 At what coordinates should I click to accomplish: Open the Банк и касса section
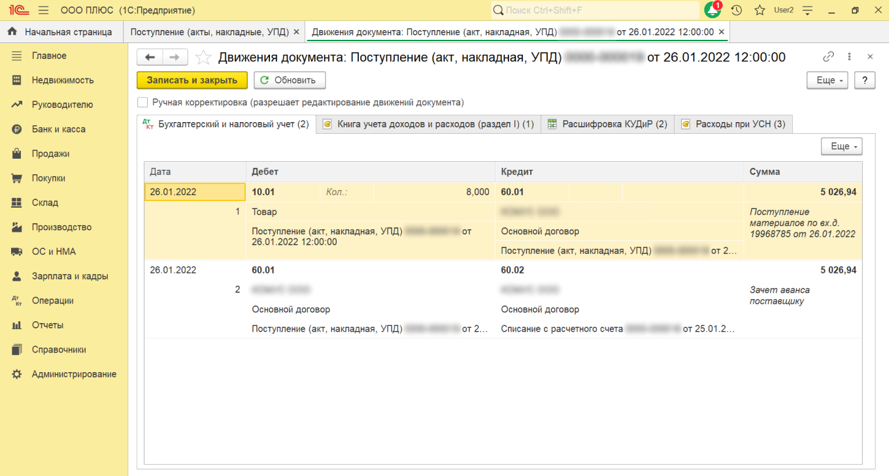pyautogui.click(x=58, y=129)
